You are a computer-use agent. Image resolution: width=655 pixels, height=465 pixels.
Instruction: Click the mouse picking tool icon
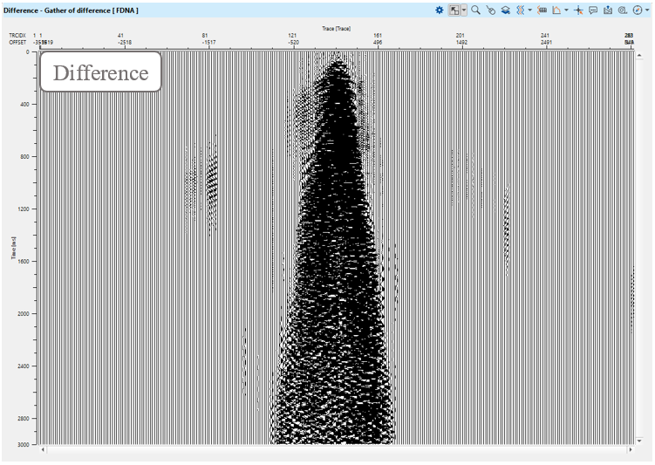[x=491, y=10]
